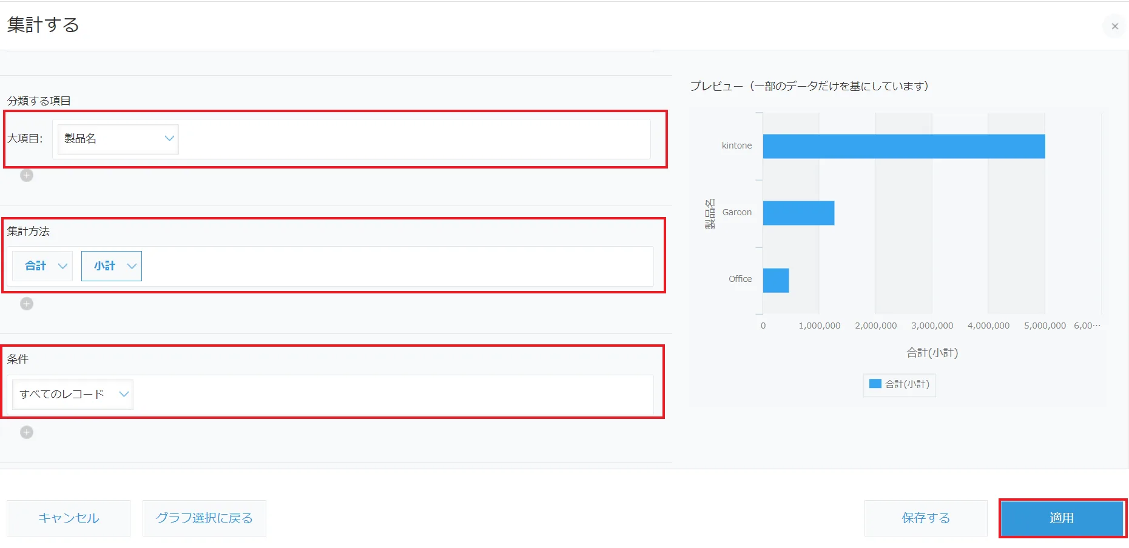This screenshot has height=548, width=1129.
Task: Go back via グラフ選択に戻る
Action: point(204,518)
